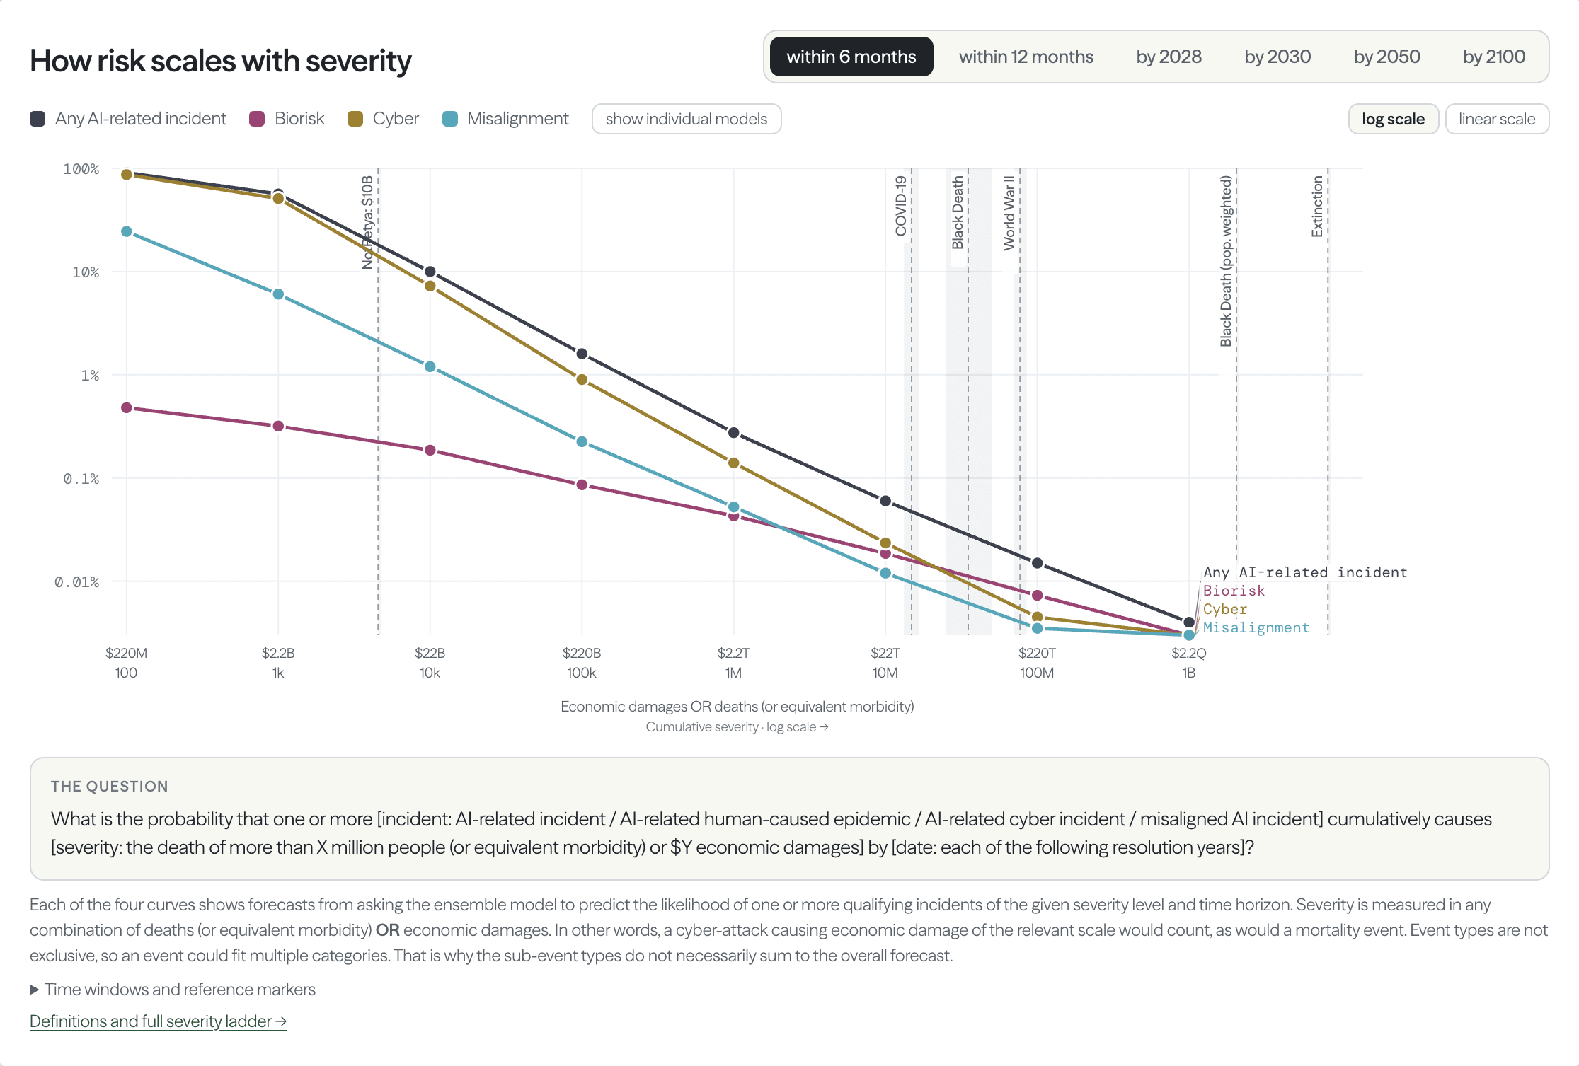
Task: Click the Any AI-related incident legend swatch
Action: click(x=38, y=119)
